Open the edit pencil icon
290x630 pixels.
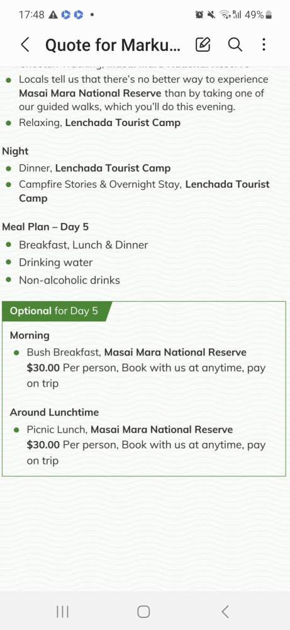tap(203, 45)
